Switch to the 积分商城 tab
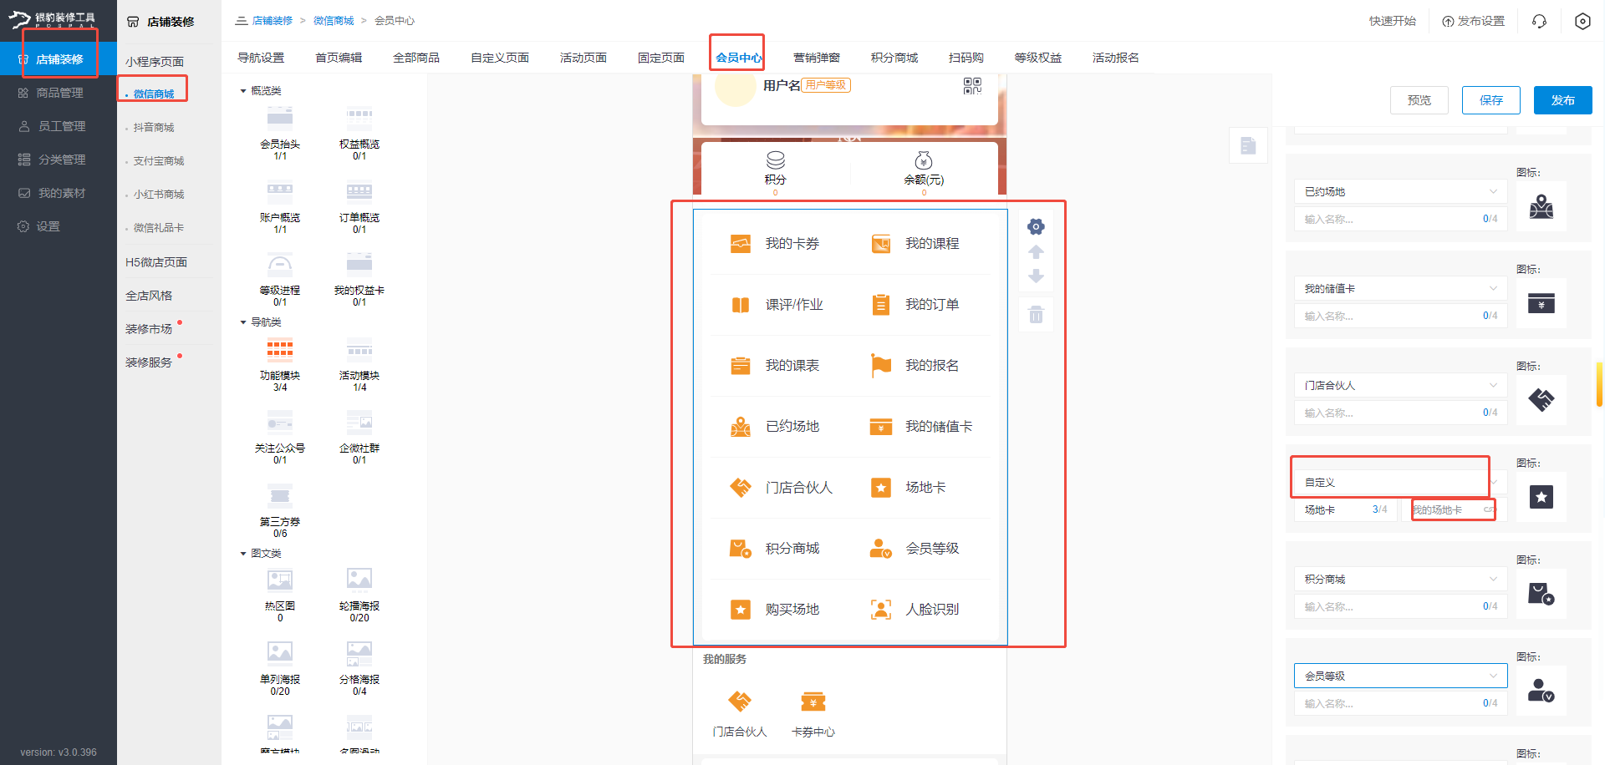The image size is (1605, 765). coord(894,57)
